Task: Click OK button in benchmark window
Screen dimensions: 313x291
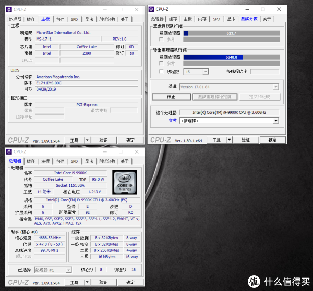Action: [273, 140]
